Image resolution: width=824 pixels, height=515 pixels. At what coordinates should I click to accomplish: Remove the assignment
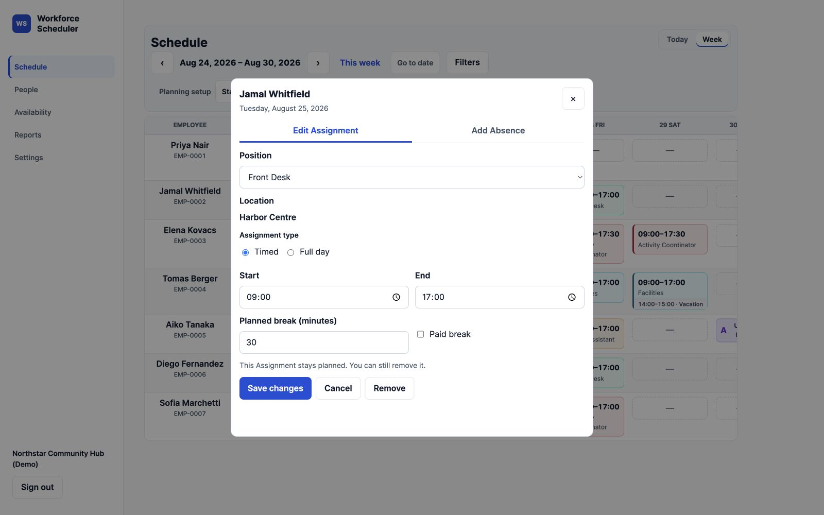pyautogui.click(x=389, y=388)
